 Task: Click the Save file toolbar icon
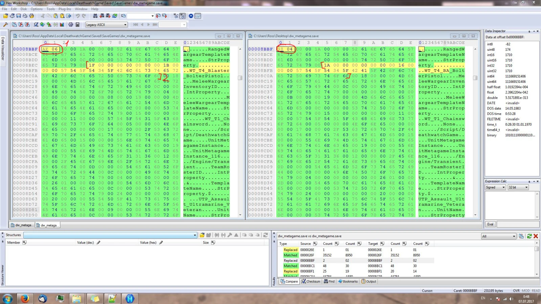pos(19,16)
